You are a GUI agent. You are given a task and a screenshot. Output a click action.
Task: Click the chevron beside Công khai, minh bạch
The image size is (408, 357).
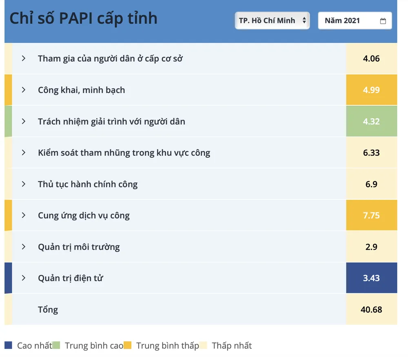23,90
